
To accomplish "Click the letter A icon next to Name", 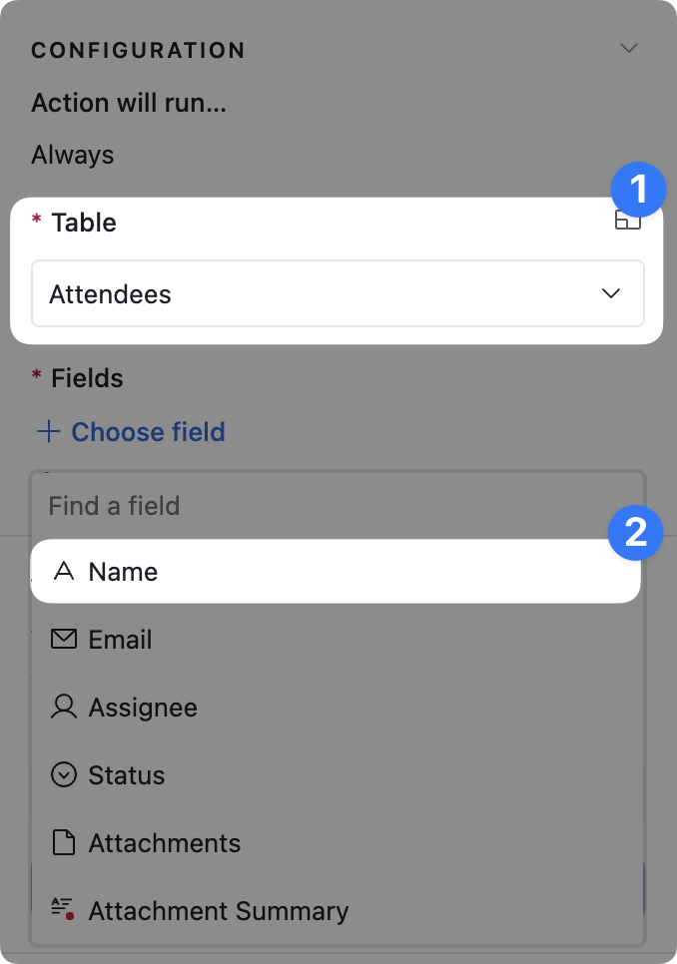I will (x=64, y=571).
